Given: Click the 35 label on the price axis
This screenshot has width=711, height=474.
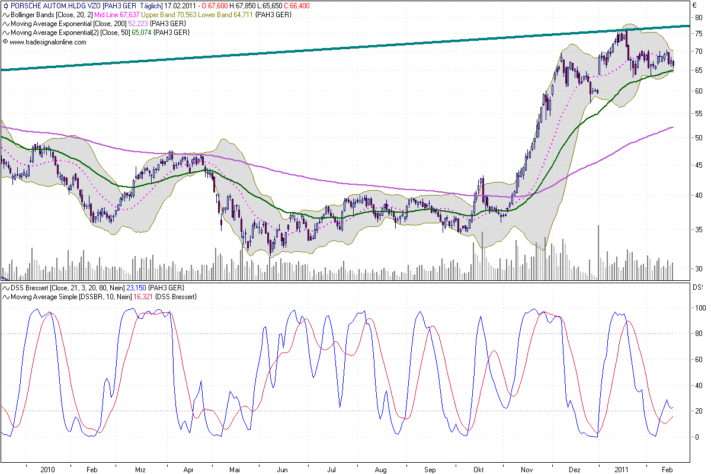Looking at the screenshot, I should (699, 229).
